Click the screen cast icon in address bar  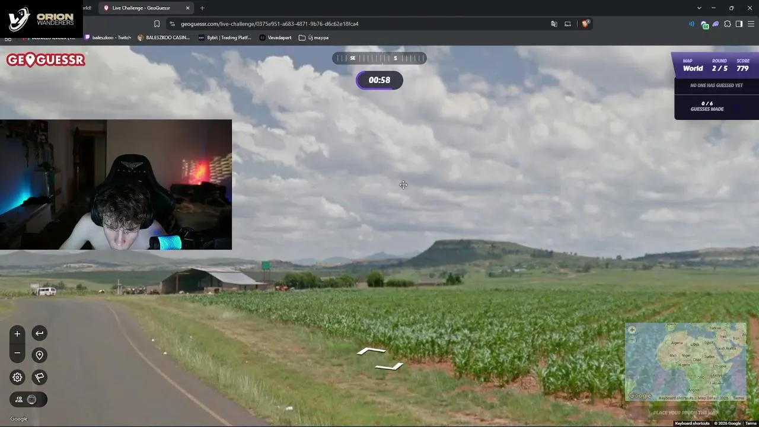567,24
